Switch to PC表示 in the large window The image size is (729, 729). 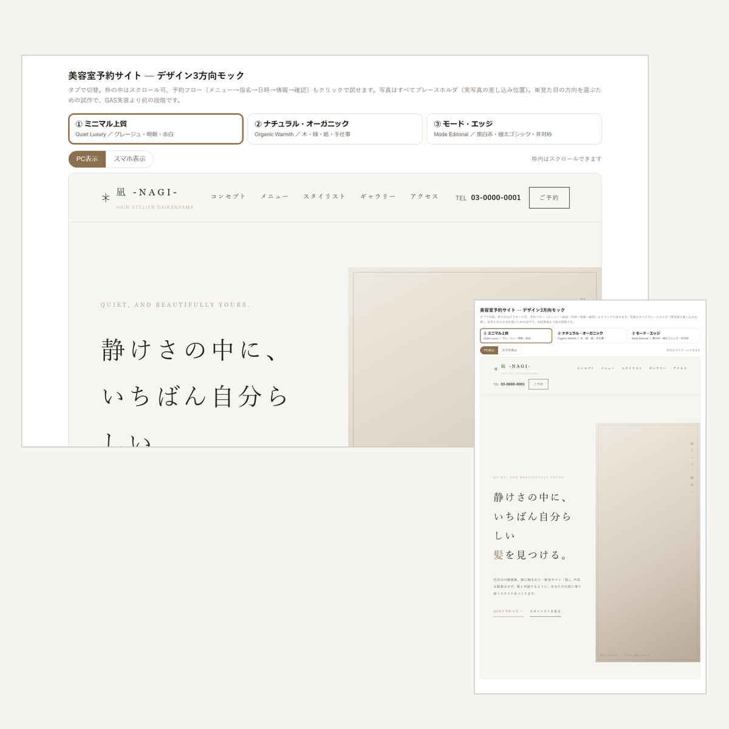point(87,159)
